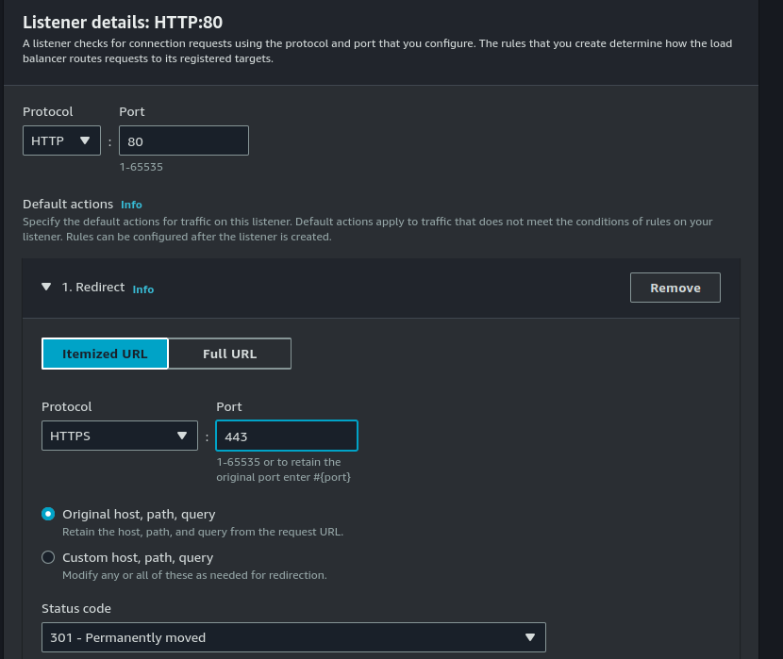Open the Info link beside 1. Redirect
The image size is (783, 659).
coord(142,289)
